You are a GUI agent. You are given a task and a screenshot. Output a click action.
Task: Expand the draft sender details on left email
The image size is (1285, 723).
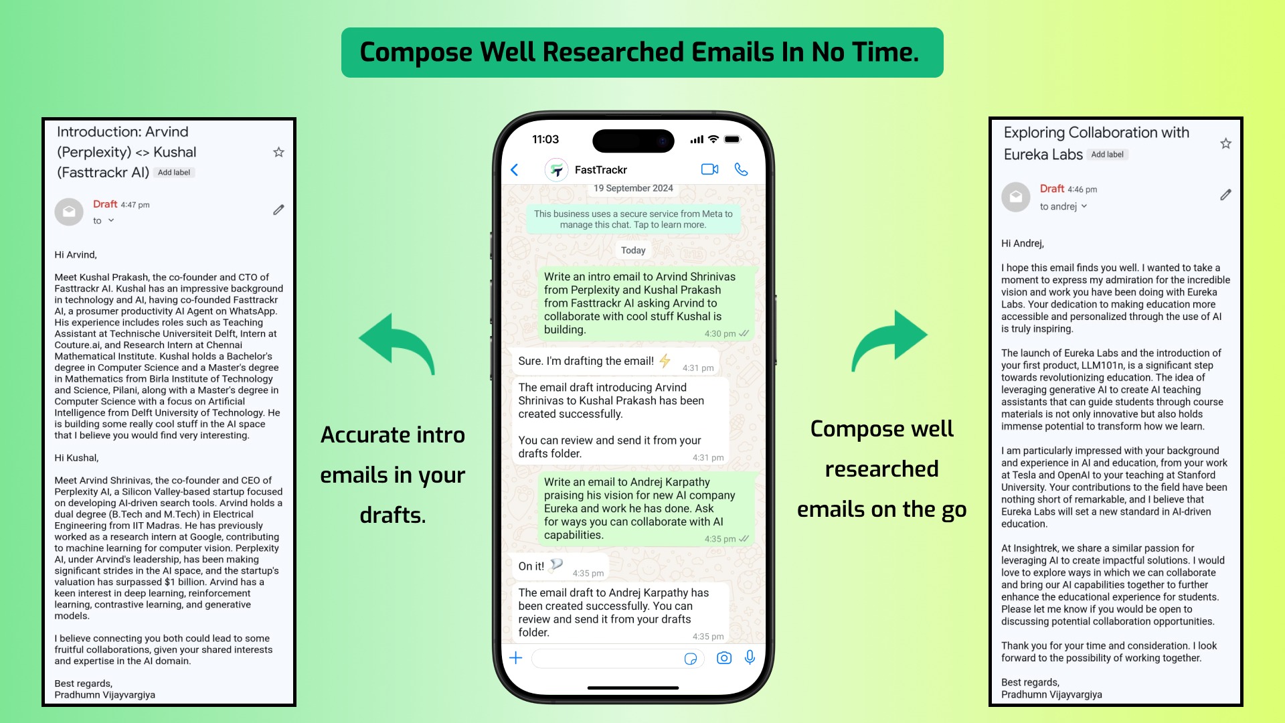(108, 220)
